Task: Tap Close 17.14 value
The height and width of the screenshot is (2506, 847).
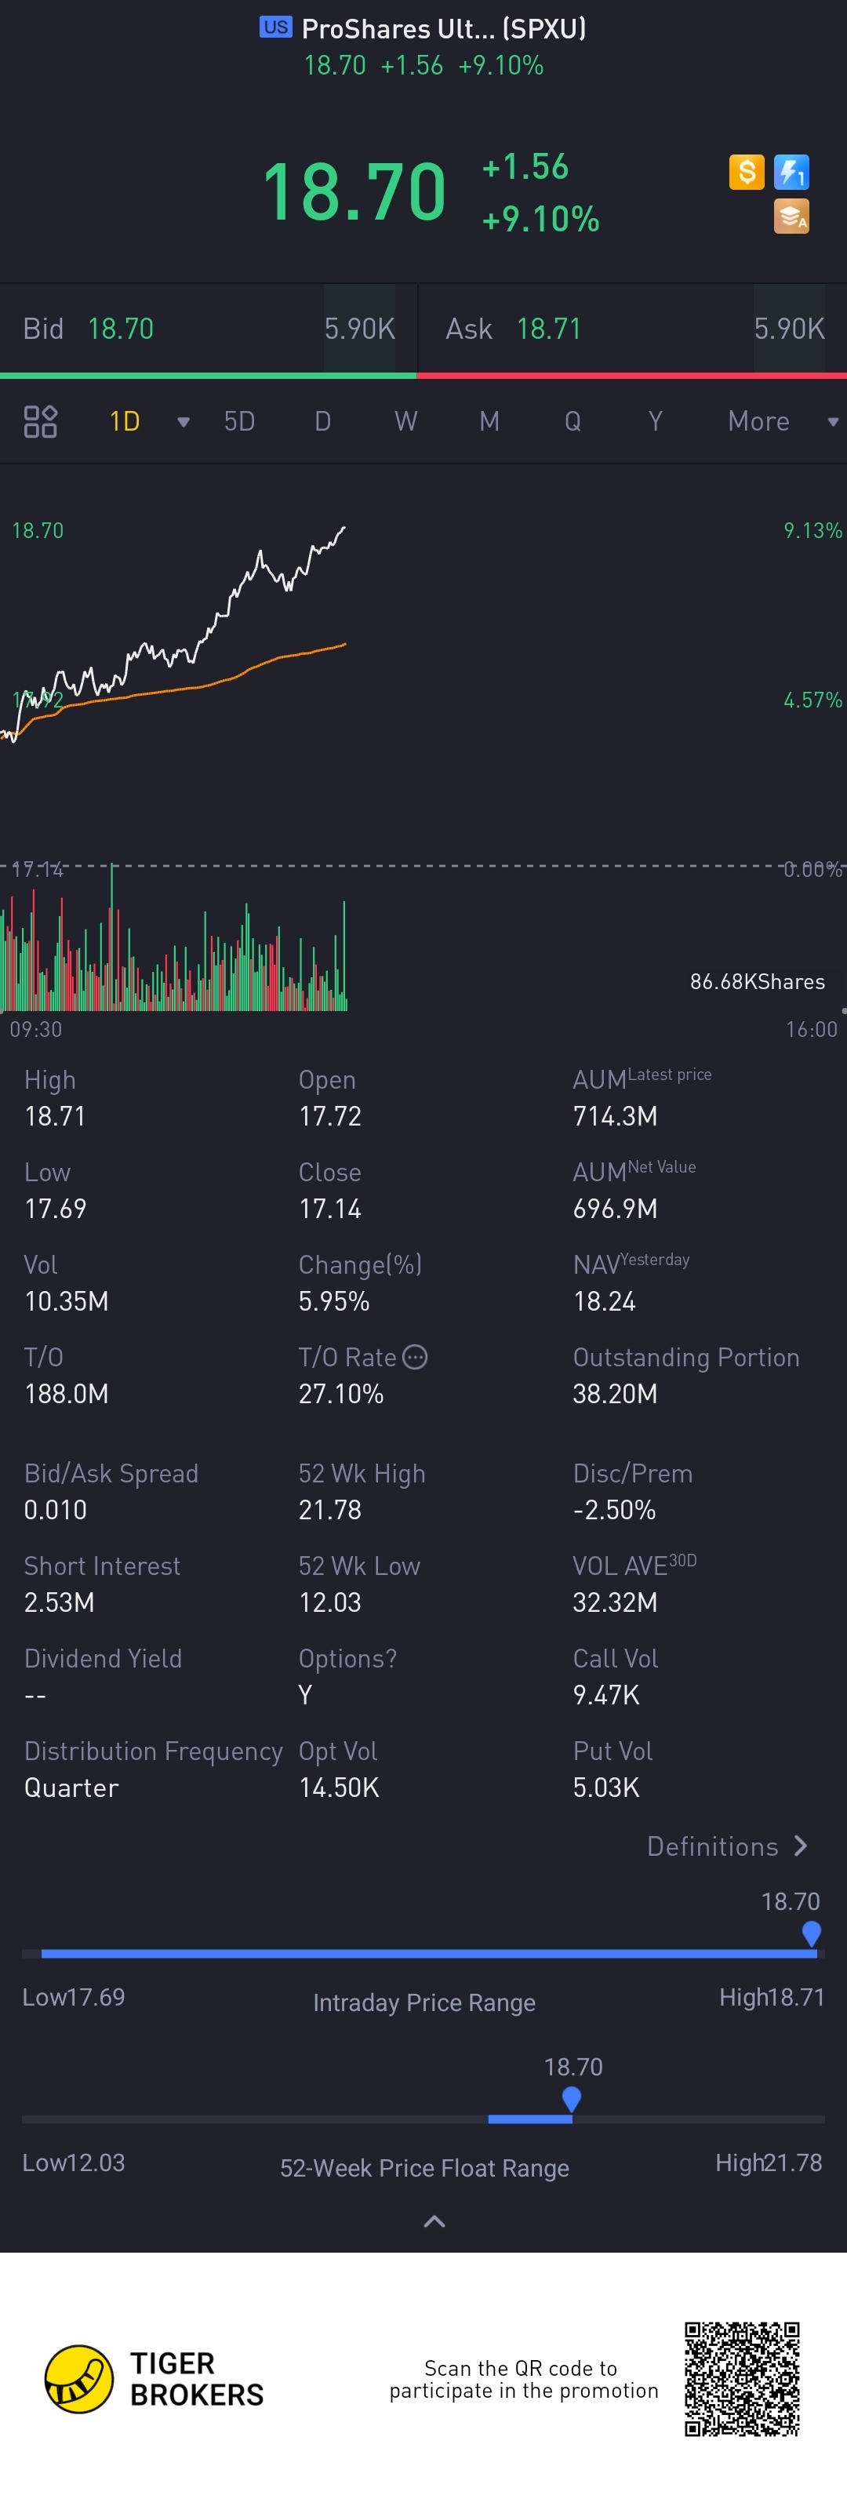Action: pos(329,1208)
